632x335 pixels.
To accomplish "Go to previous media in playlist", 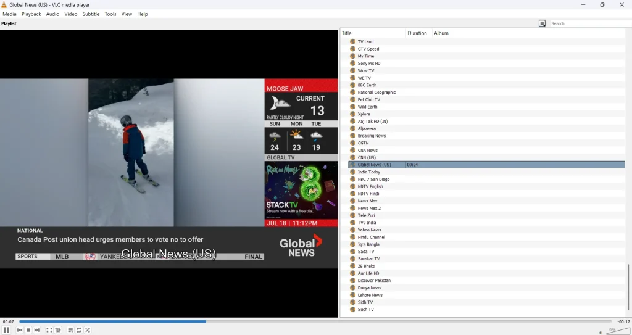I will pyautogui.click(x=20, y=330).
